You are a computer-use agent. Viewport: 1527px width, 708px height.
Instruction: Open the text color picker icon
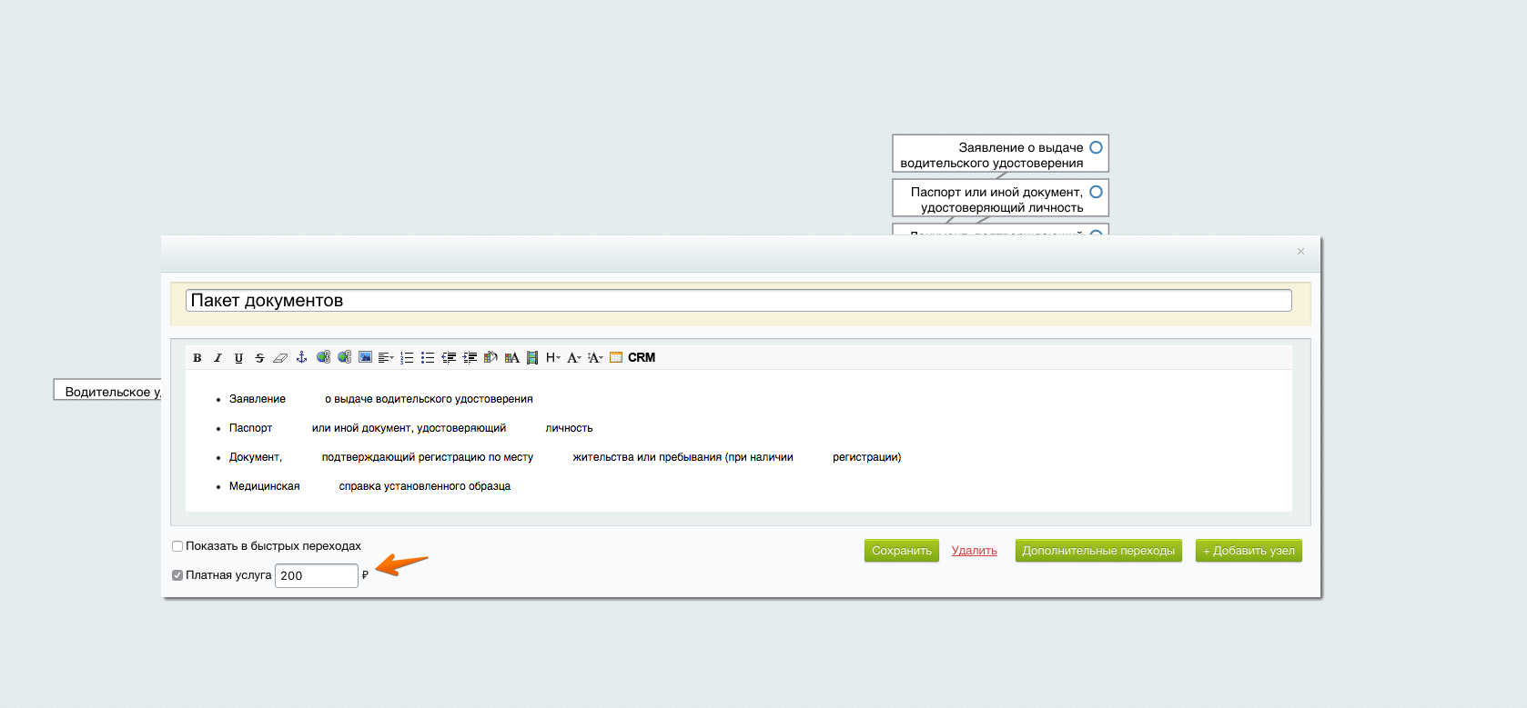tap(511, 358)
